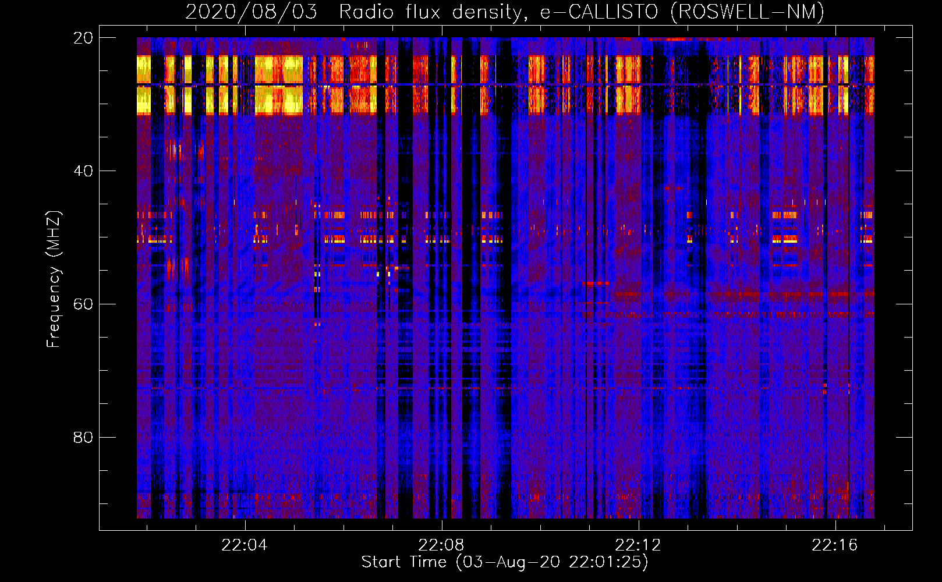
Task: Click the 22:12 time tick label
Action: coord(638,545)
